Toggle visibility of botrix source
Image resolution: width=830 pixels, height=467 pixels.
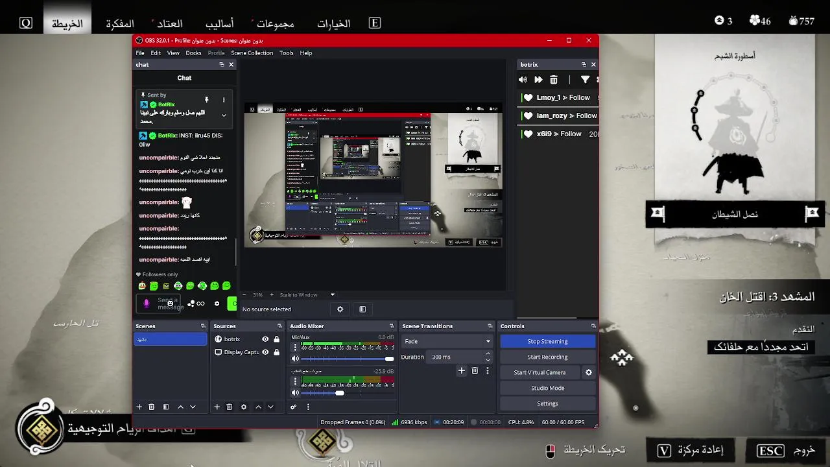[x=265, y=339]
